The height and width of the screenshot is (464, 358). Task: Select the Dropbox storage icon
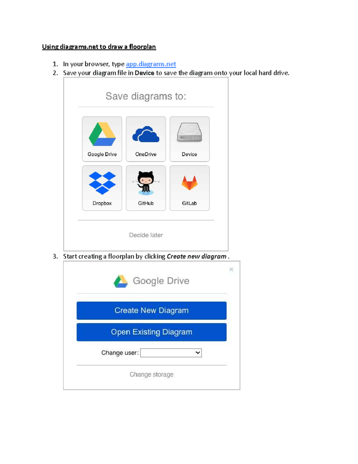(102, 183)
